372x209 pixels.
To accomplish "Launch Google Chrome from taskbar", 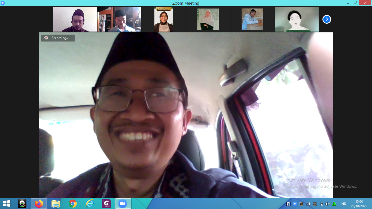I will 73,204.
